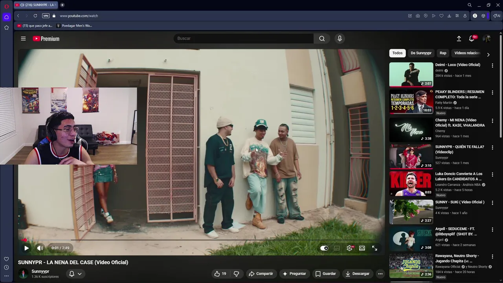
Task: Click the Preguntar ask button
Action: coord(294,274)
